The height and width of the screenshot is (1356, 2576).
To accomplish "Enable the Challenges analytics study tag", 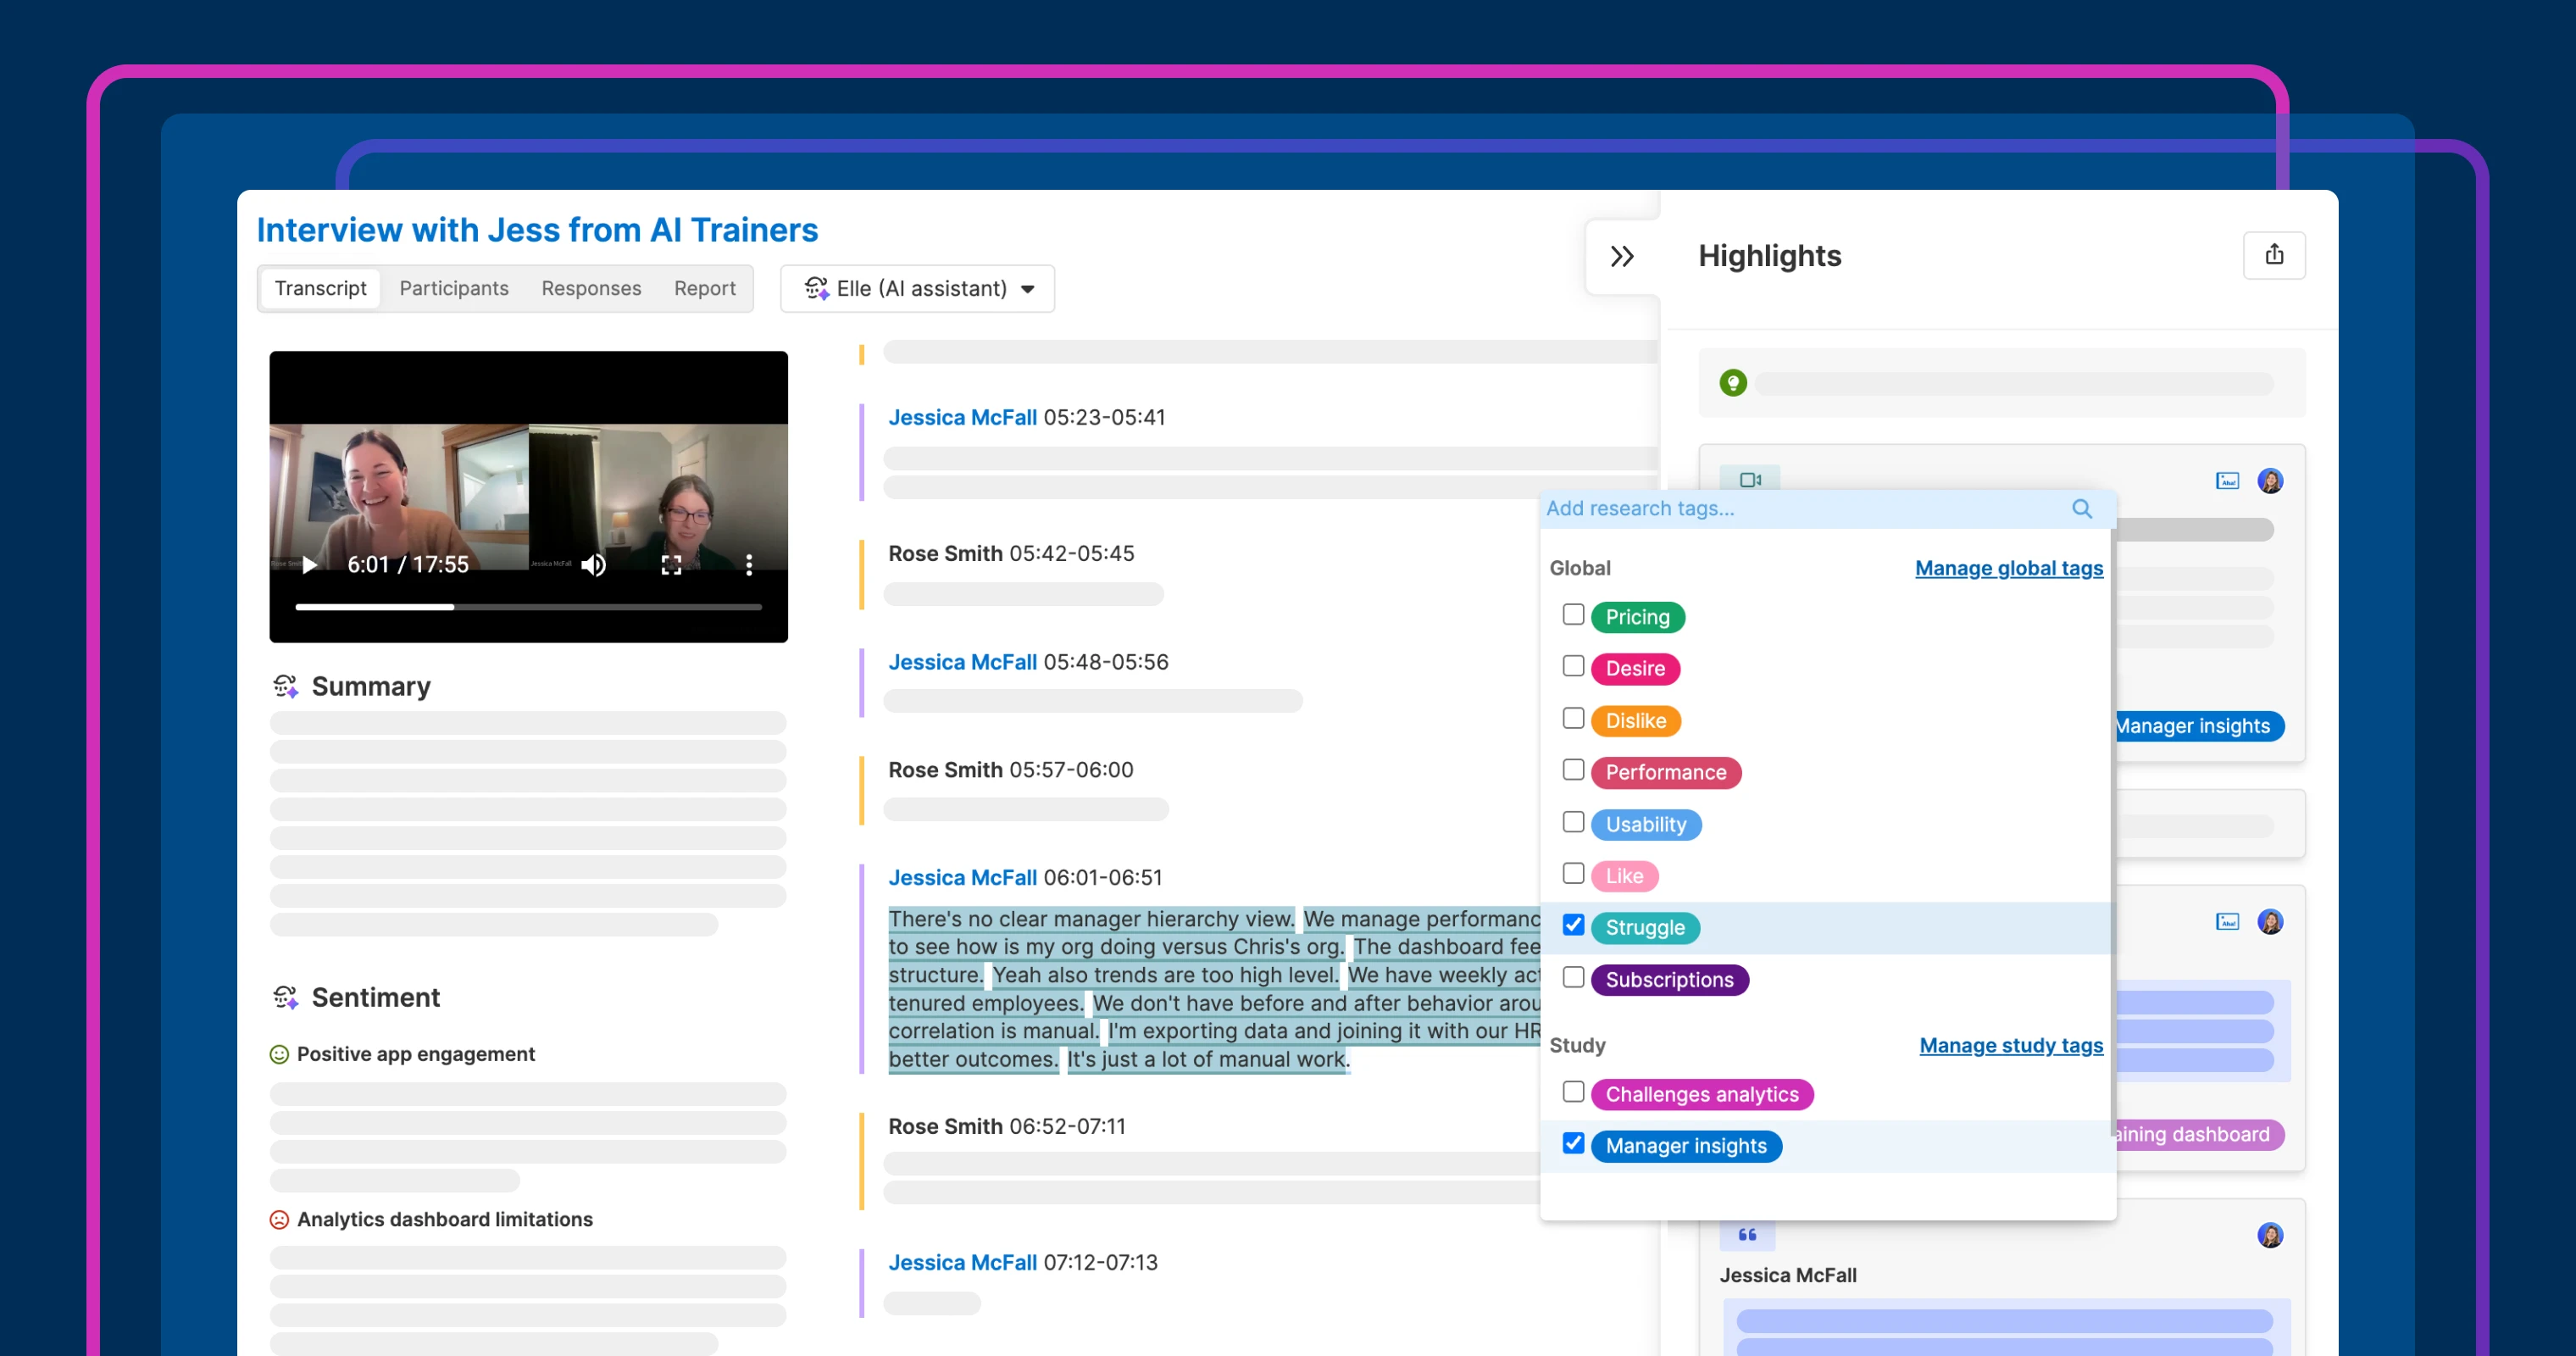I will click(x=1573, y=1092).
